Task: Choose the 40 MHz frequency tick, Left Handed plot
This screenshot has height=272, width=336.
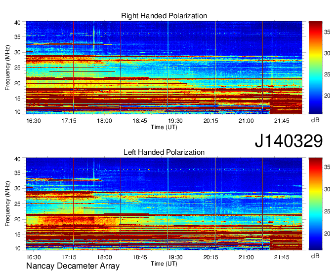Action: [x=17, y=159]
